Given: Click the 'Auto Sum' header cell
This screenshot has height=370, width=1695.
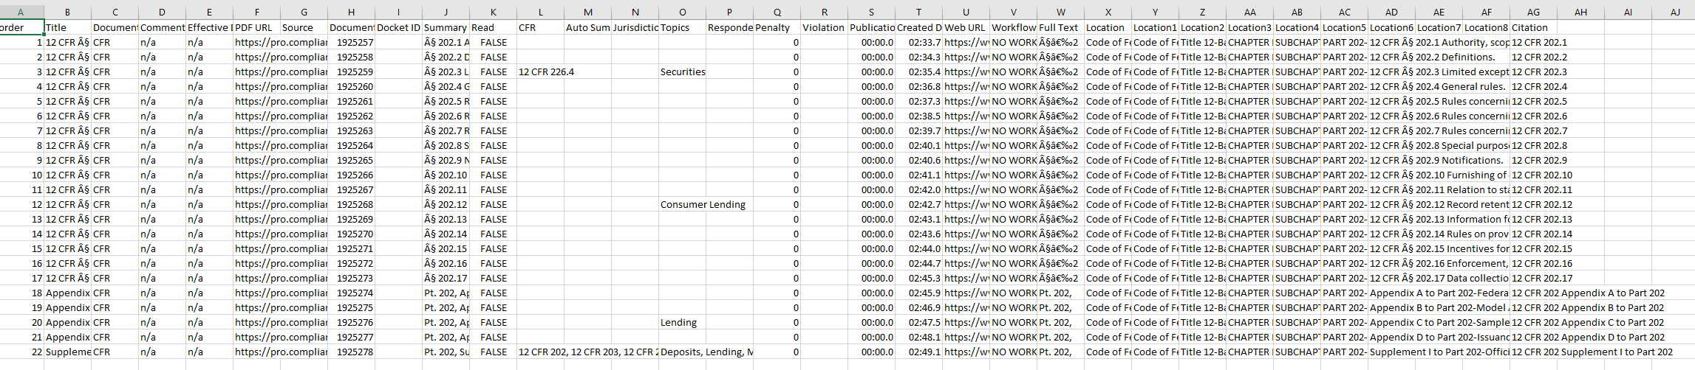Looking at the screenshot, I should [587, 27].
